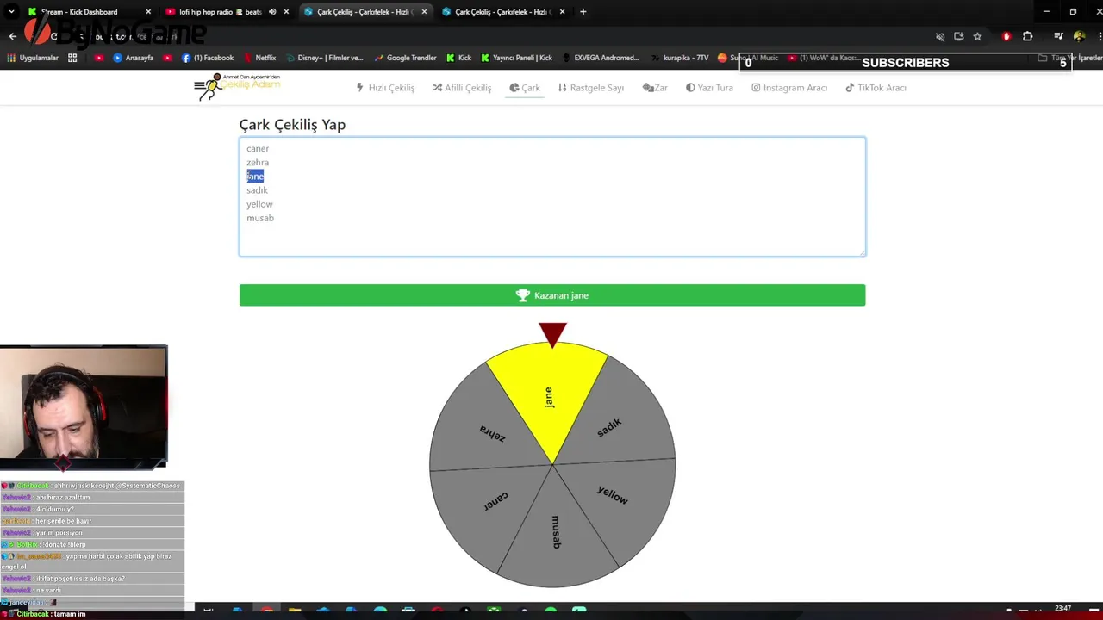Open the Google Trendler bookmark

click(405, 58)
